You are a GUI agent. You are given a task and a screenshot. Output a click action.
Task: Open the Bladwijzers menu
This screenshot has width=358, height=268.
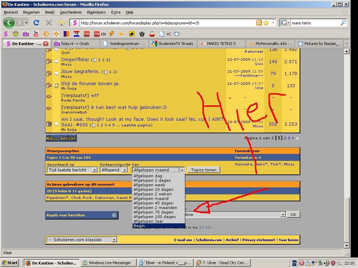tap(96, 12)
